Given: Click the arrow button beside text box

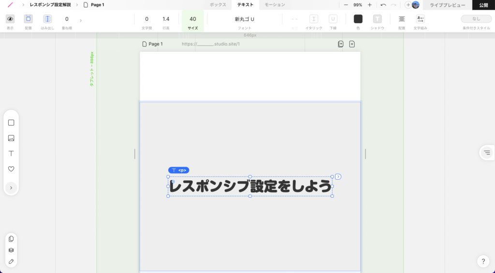Looking at the screenshot, I should (x=338, y=177).
